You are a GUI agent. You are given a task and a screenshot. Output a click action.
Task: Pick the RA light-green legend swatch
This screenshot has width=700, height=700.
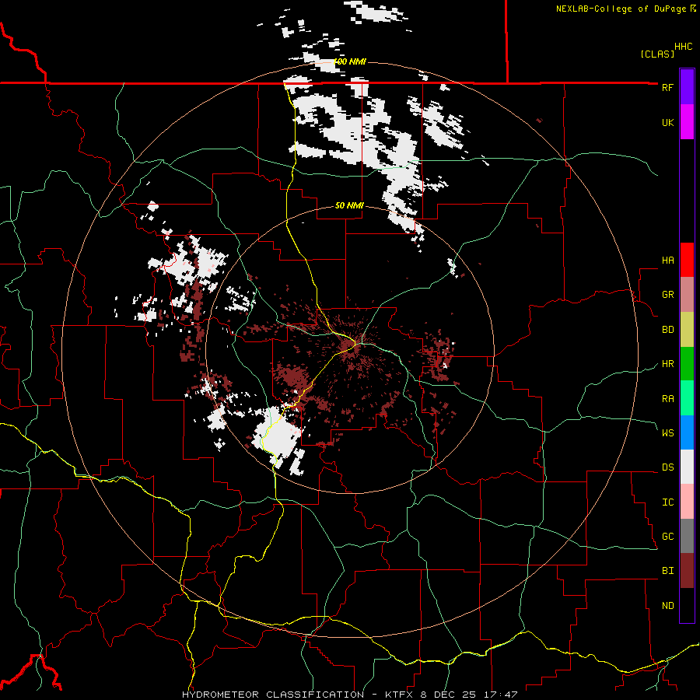[x=687, y=398]
